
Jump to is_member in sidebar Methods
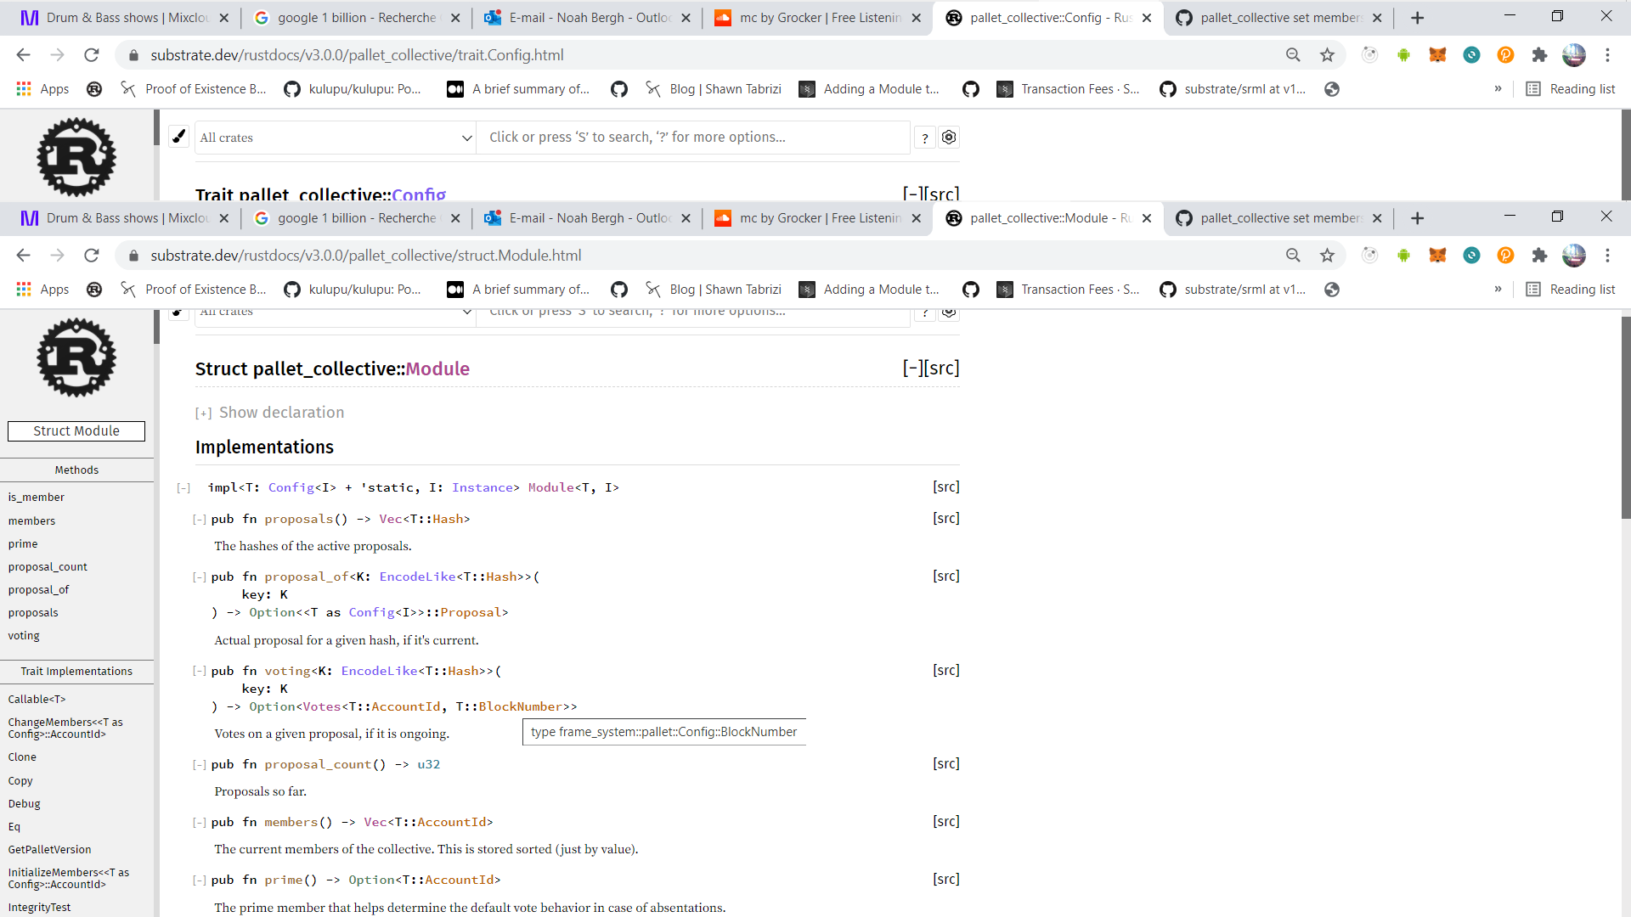(37, 498)
